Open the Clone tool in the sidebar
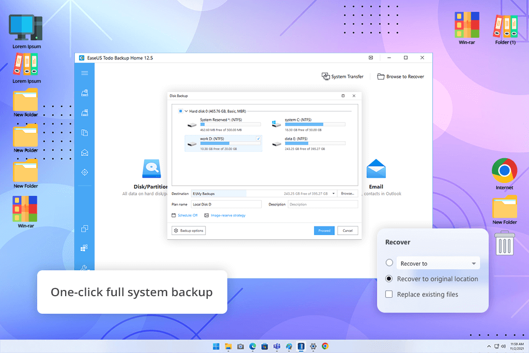The height and width of the screenshot is (353, 529). coord(85,228)
